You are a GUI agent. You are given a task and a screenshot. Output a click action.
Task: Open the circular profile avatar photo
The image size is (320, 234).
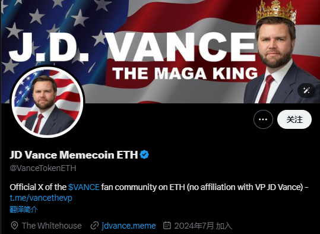pyautogui.click(x=47, y=102)
